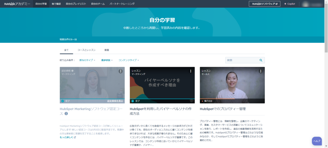
Task: Click the 絞り込み条件 label
Action: tap(67, 60)
